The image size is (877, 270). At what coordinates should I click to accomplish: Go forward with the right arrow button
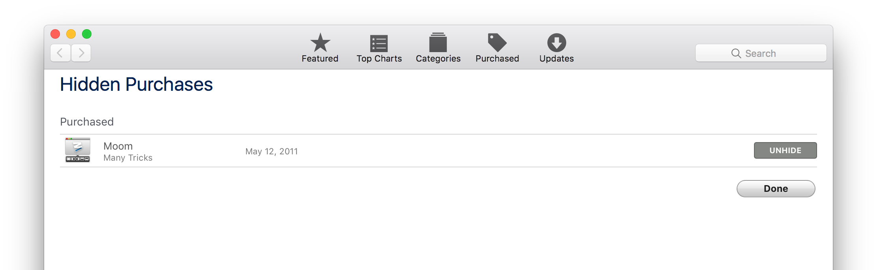point(81,53)
